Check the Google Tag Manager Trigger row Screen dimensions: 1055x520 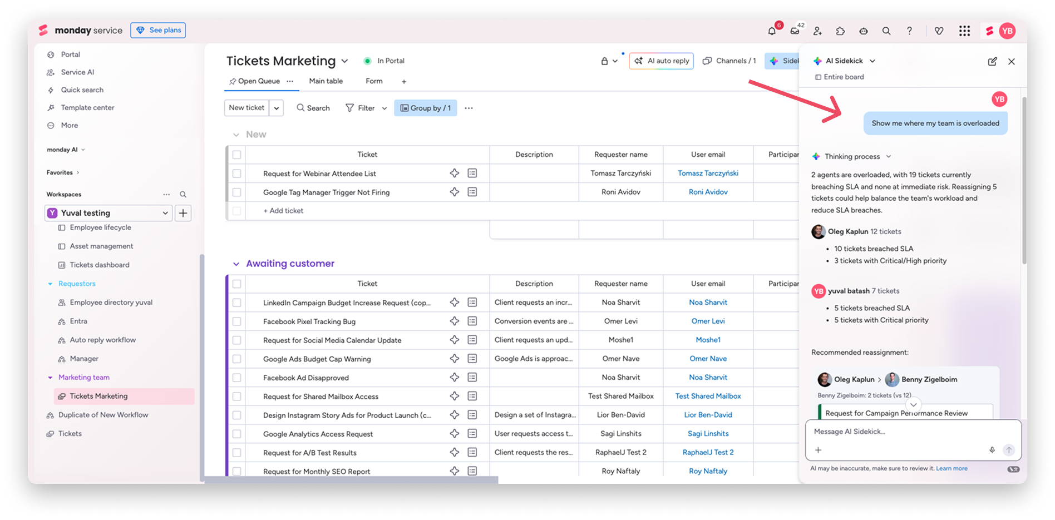[x=237, y=192]
